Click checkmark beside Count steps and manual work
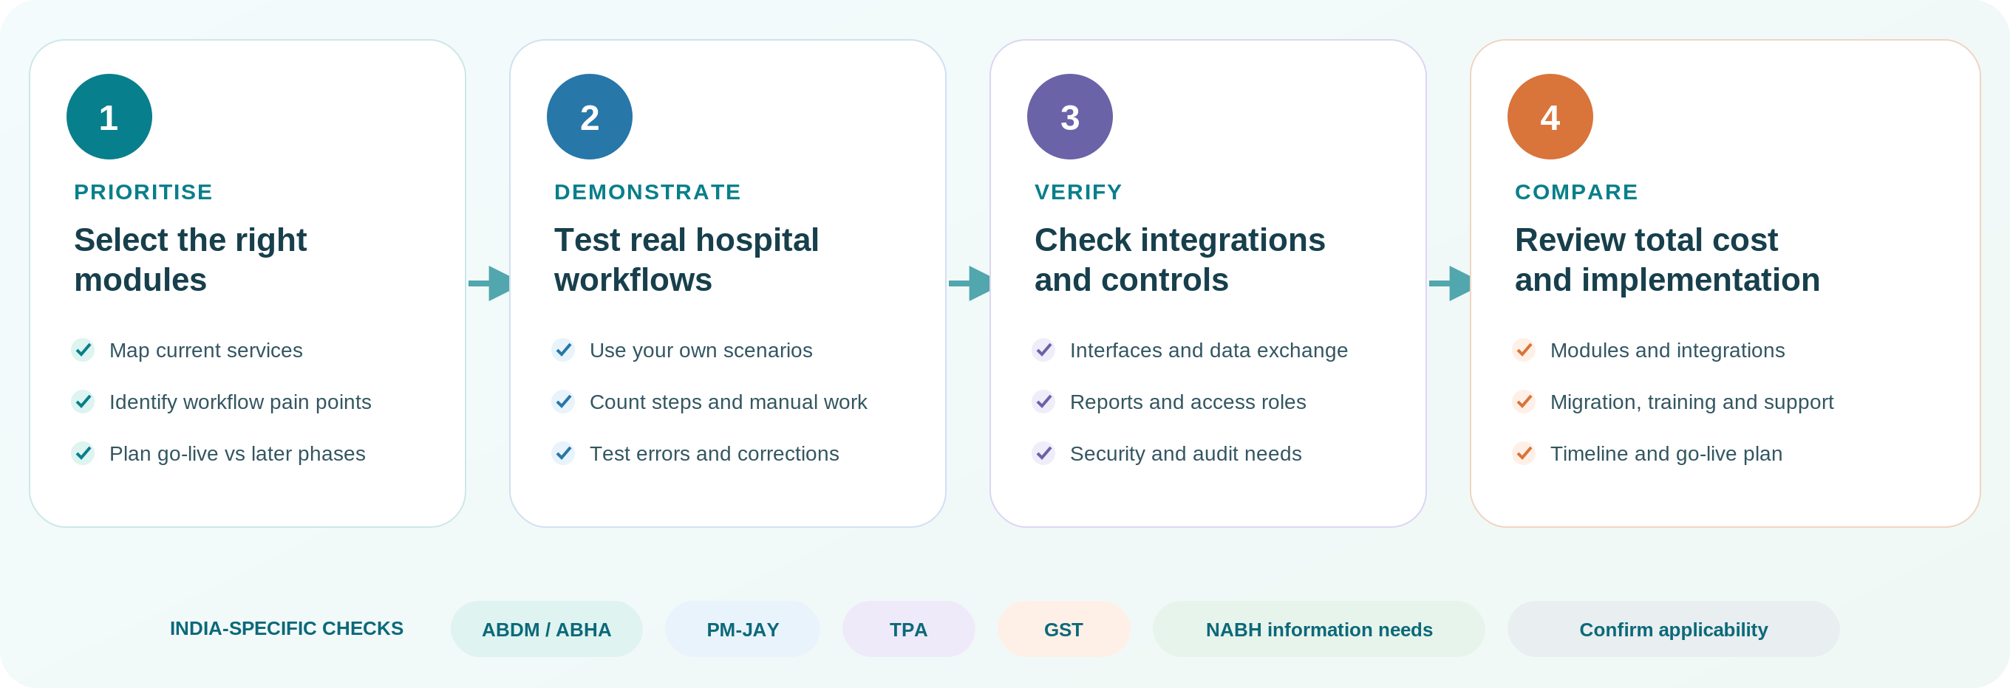The height and width of the screenshot is (688, 2010). click(x=563, y=402)
